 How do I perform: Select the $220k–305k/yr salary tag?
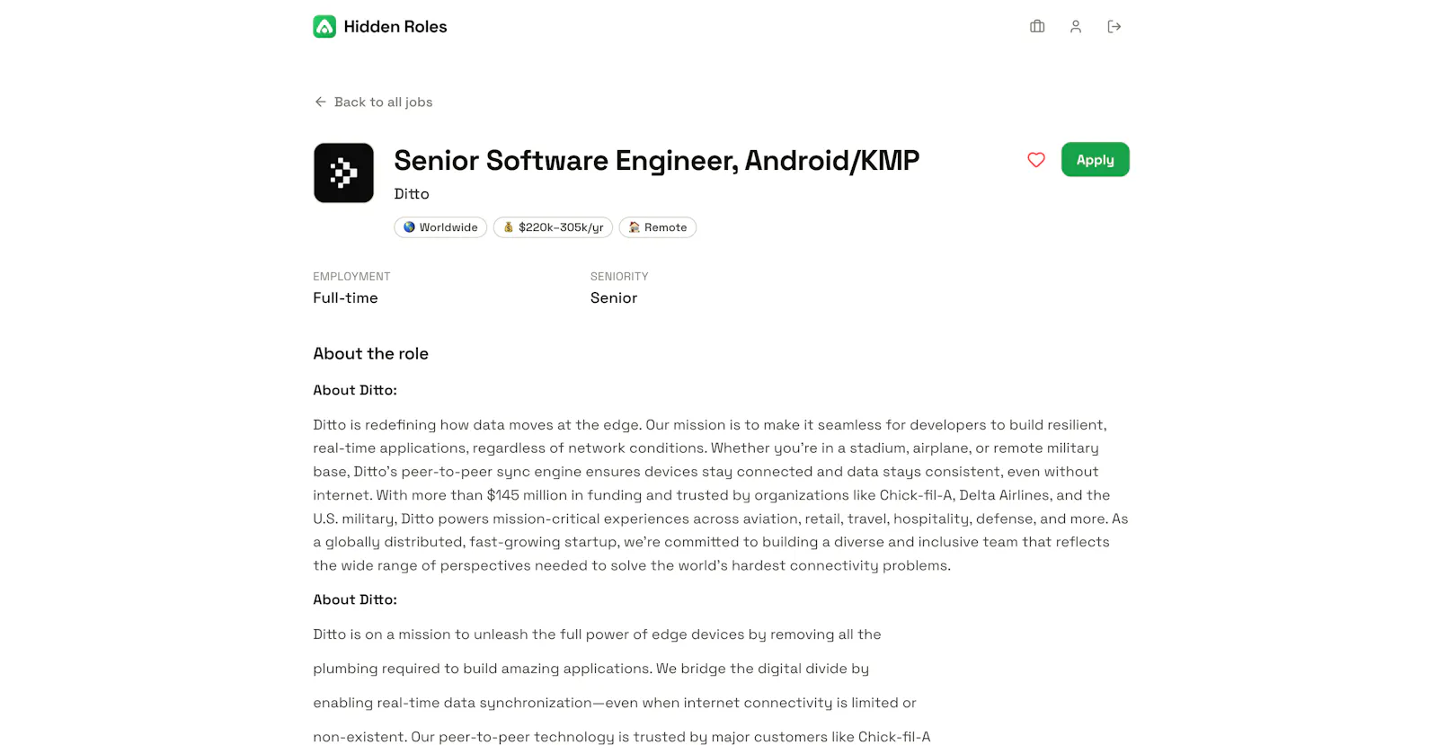click(553, 227)
